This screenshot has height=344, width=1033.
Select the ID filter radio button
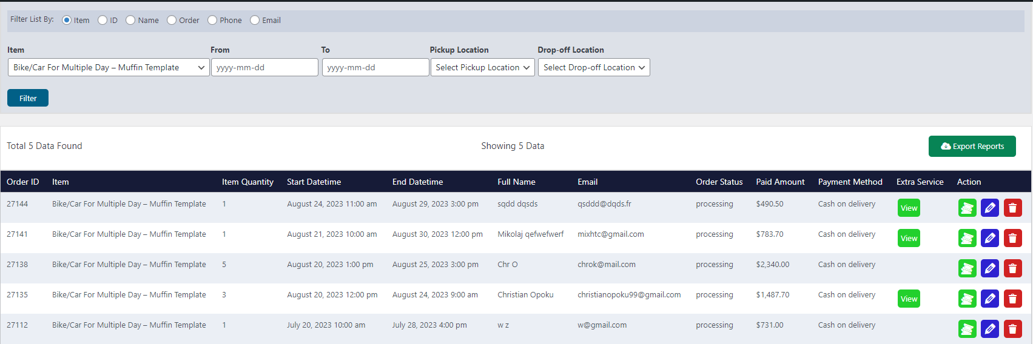[103, 20]
